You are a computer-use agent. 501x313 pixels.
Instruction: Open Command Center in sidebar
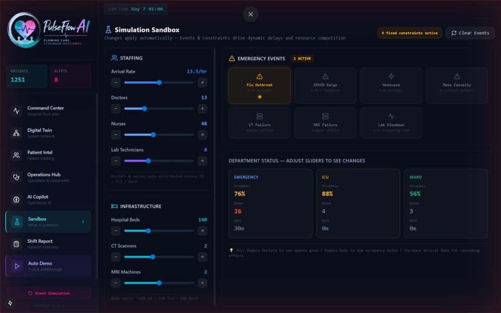[48, 111]
